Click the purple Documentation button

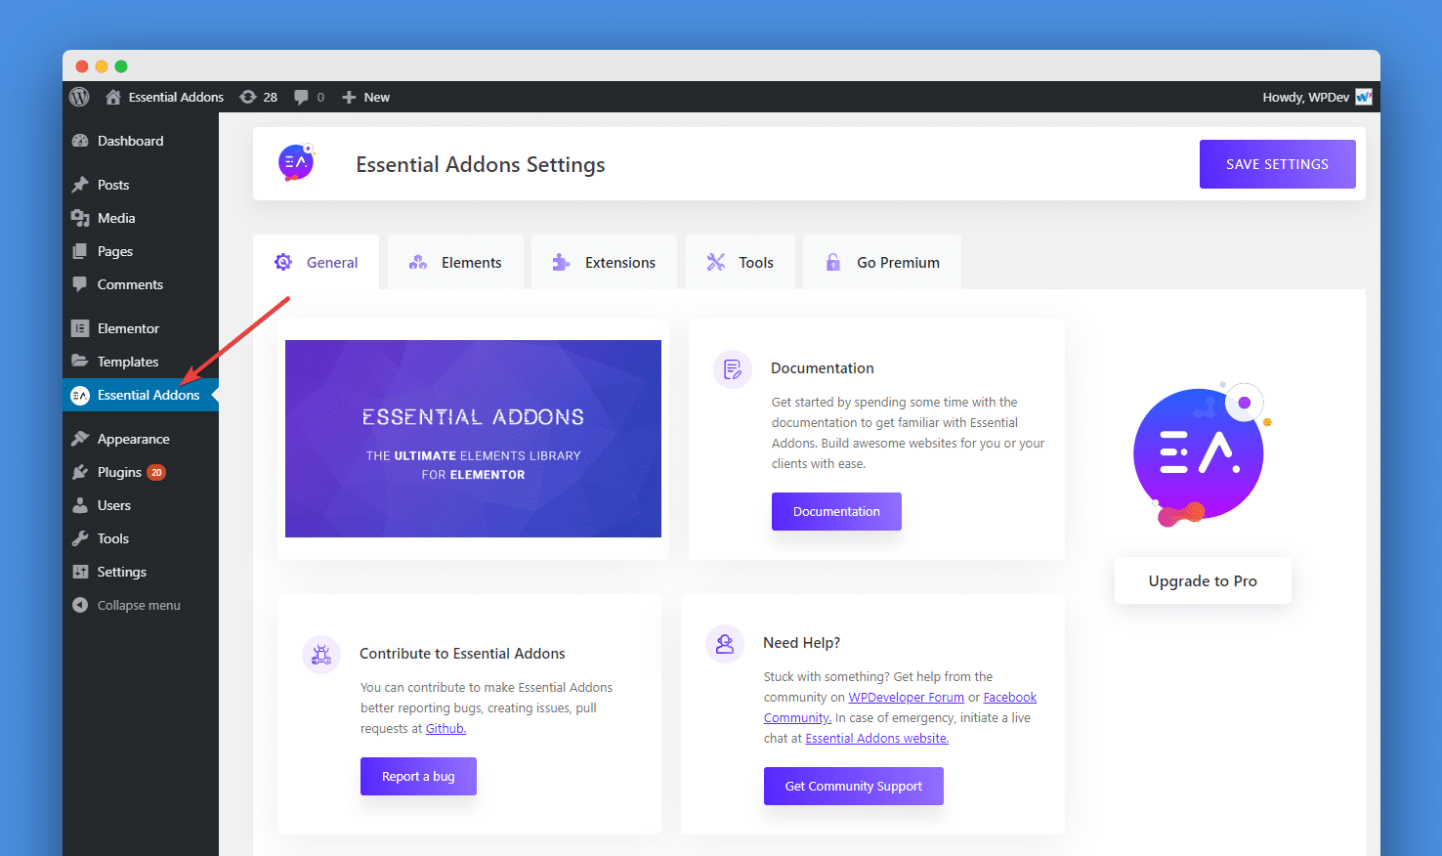tap(836, 511)
